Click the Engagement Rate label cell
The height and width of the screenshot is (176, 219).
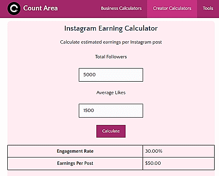(x=75, y=151)
